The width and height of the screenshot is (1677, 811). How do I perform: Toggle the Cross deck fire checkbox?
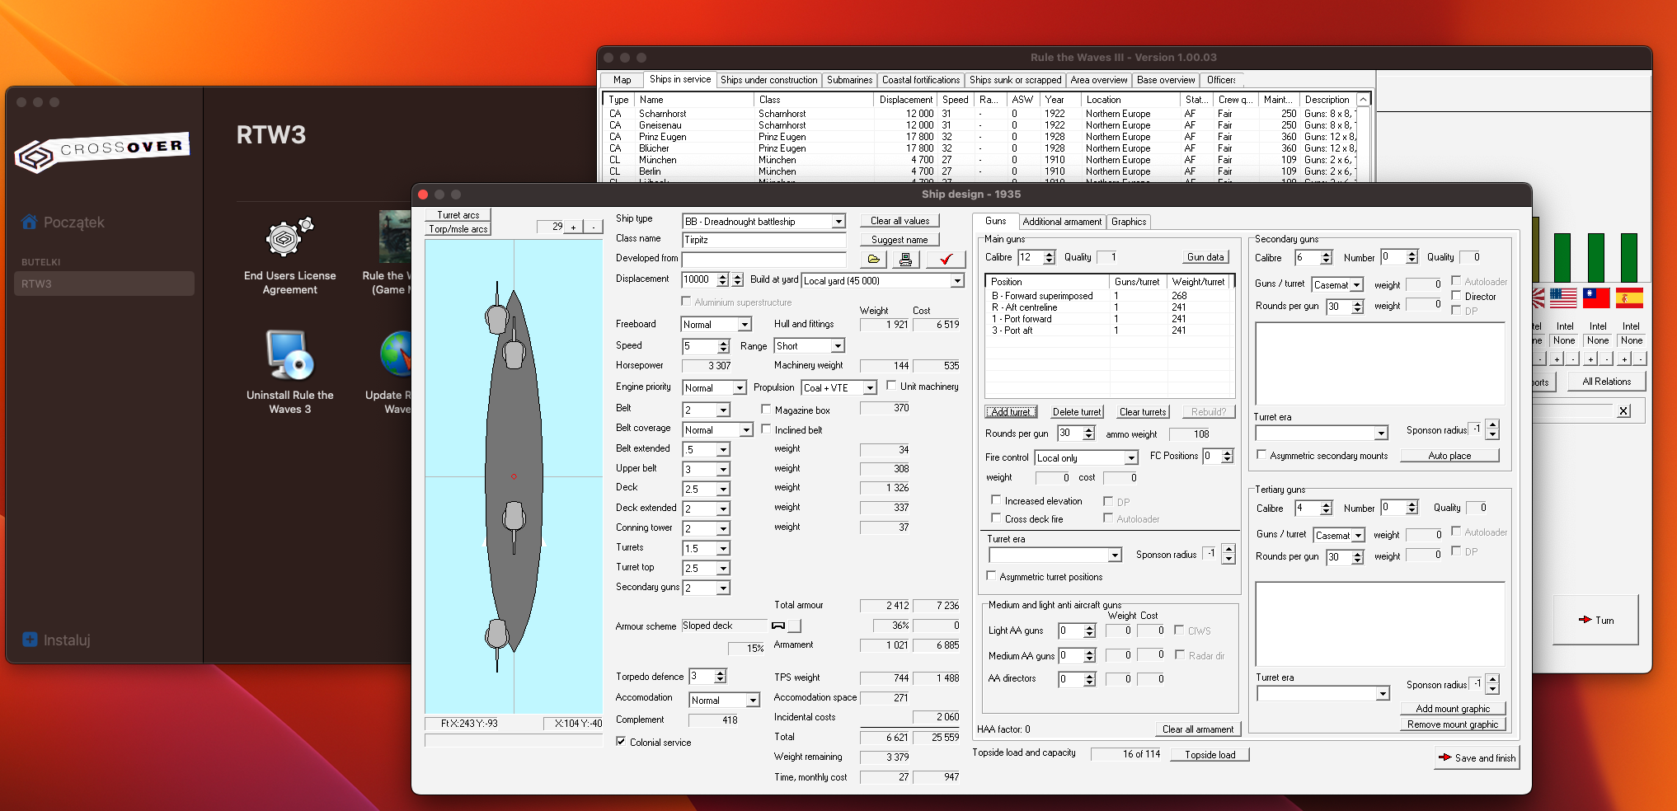click(996, 518)
